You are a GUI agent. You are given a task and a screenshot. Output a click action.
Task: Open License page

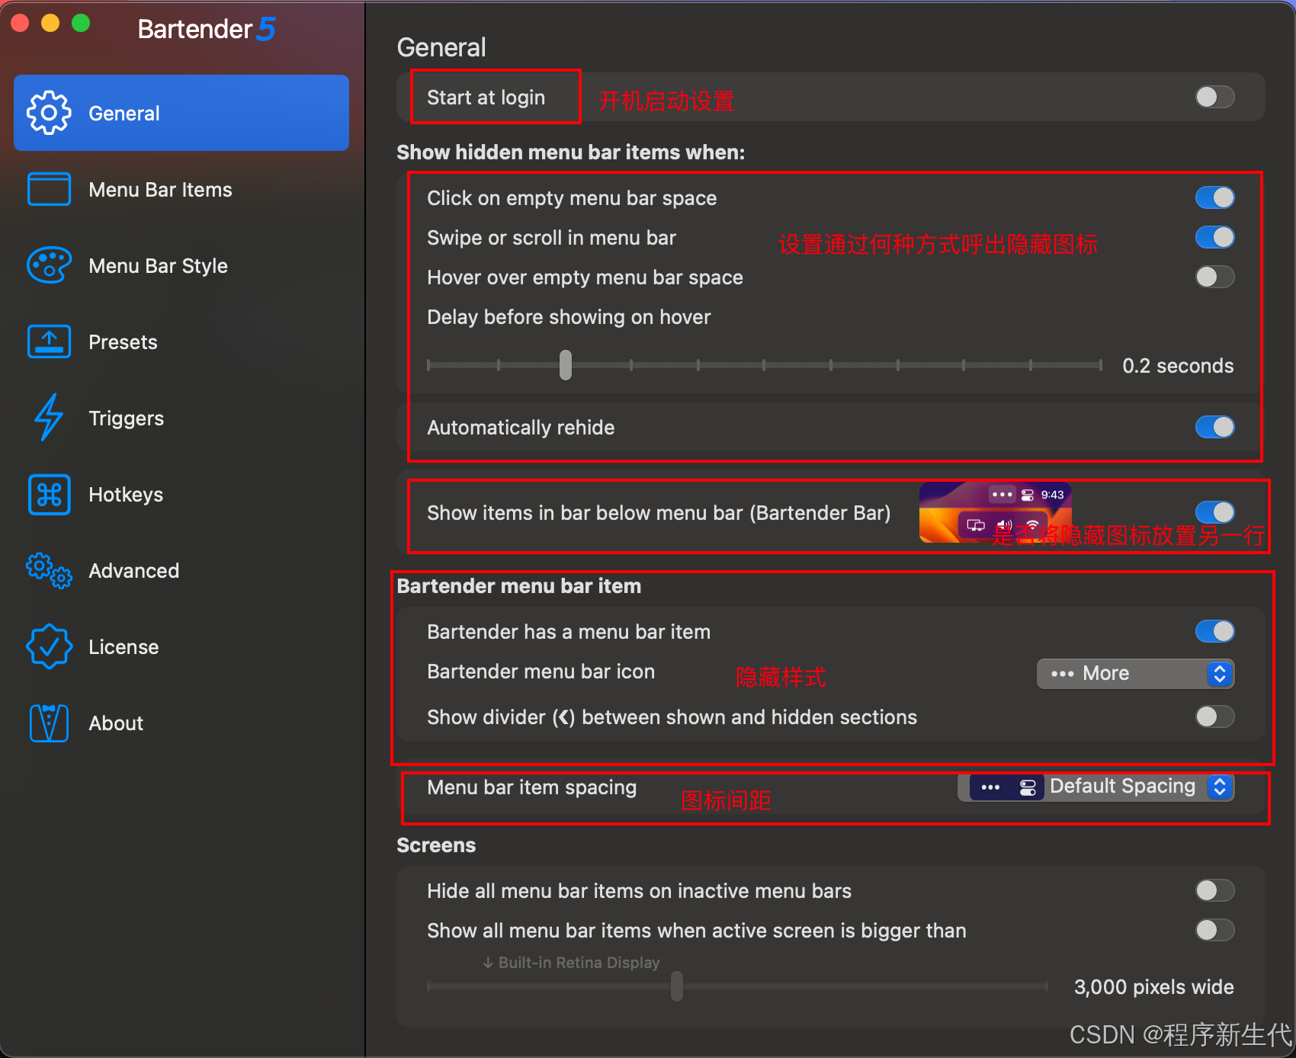(181, 646)
